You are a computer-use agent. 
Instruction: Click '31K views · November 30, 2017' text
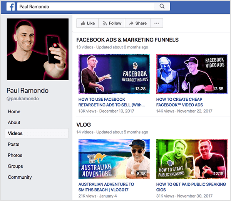[x=184, y=196]
